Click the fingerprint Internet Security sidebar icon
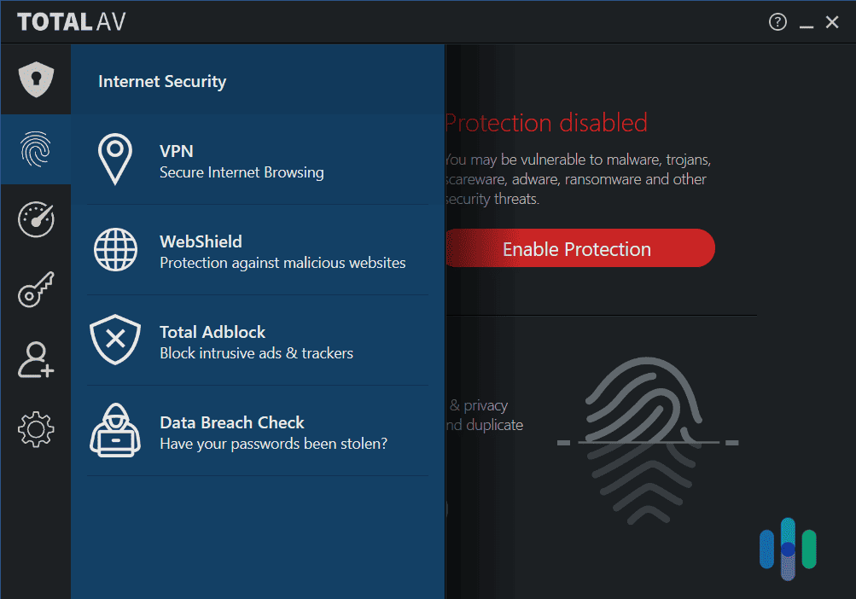The width and height of the screenshot is (856, 599). tap(35, 148)
